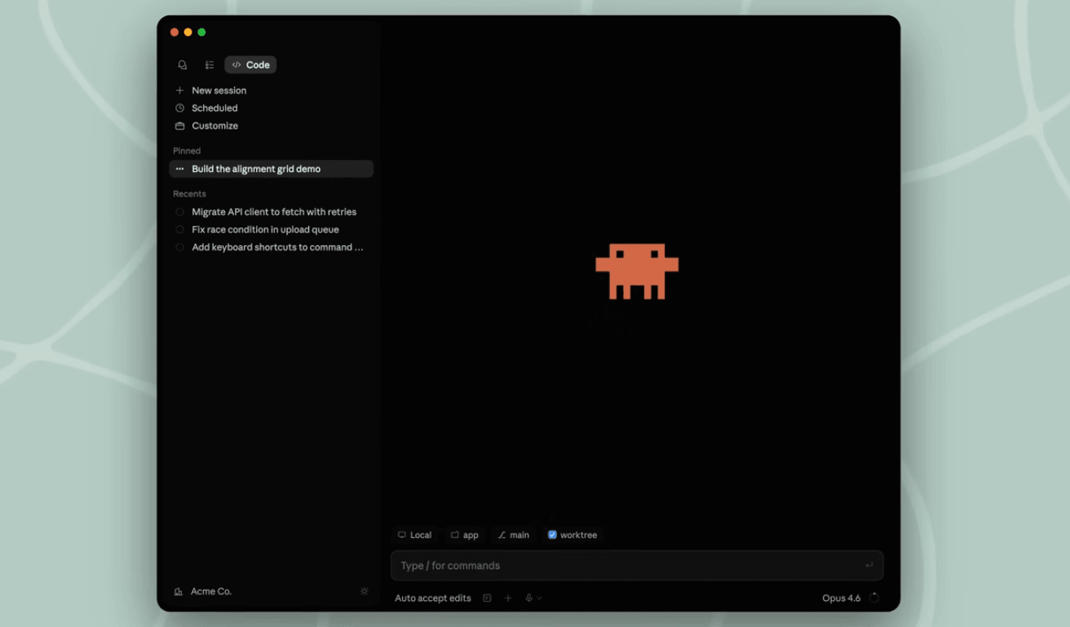Open the pinned session options ellipsis menu
Screen dimensions: 1070x627
pyautogui.click(x=179, y=169)
